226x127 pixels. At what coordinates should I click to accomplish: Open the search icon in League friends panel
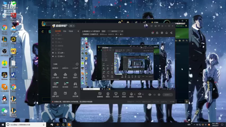pos(187,41)
